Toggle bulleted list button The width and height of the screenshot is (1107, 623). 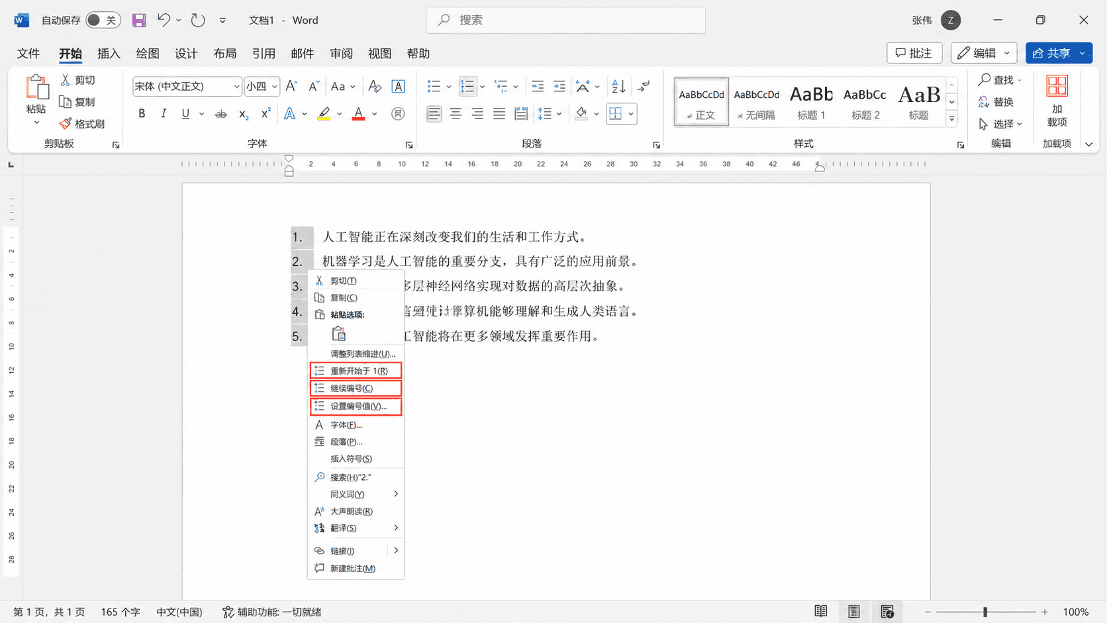434,86
